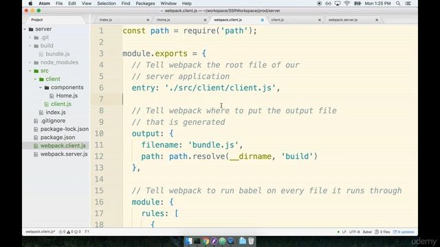Open the Notification Center icon
Image resolution: width=440 pixels, height=247 pixels.
coord(408,3)
